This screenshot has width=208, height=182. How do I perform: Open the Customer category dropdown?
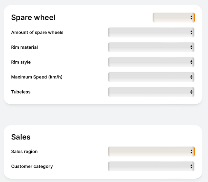click(151, 167)
